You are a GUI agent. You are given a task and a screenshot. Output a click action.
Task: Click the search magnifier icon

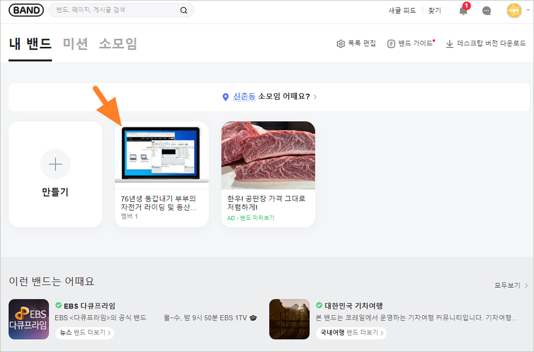point(183,10)
